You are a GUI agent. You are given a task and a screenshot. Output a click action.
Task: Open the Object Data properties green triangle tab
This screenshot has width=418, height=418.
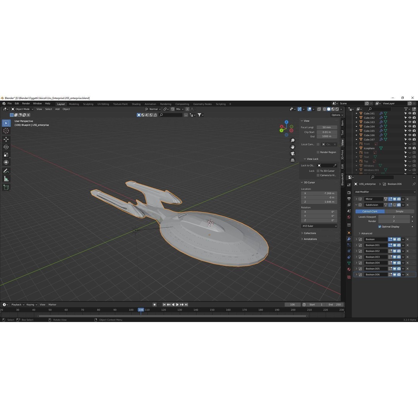349,263
